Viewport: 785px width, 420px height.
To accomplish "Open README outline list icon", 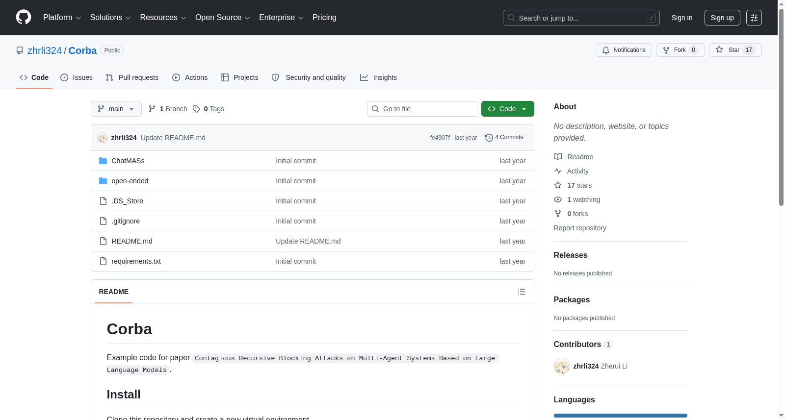I will pyautogui.click(x=521, y=292).
